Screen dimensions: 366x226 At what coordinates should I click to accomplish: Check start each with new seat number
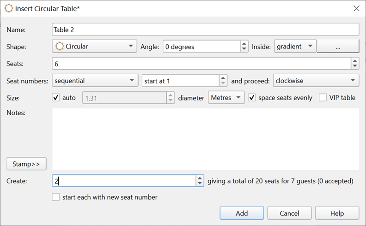point(56,197)
